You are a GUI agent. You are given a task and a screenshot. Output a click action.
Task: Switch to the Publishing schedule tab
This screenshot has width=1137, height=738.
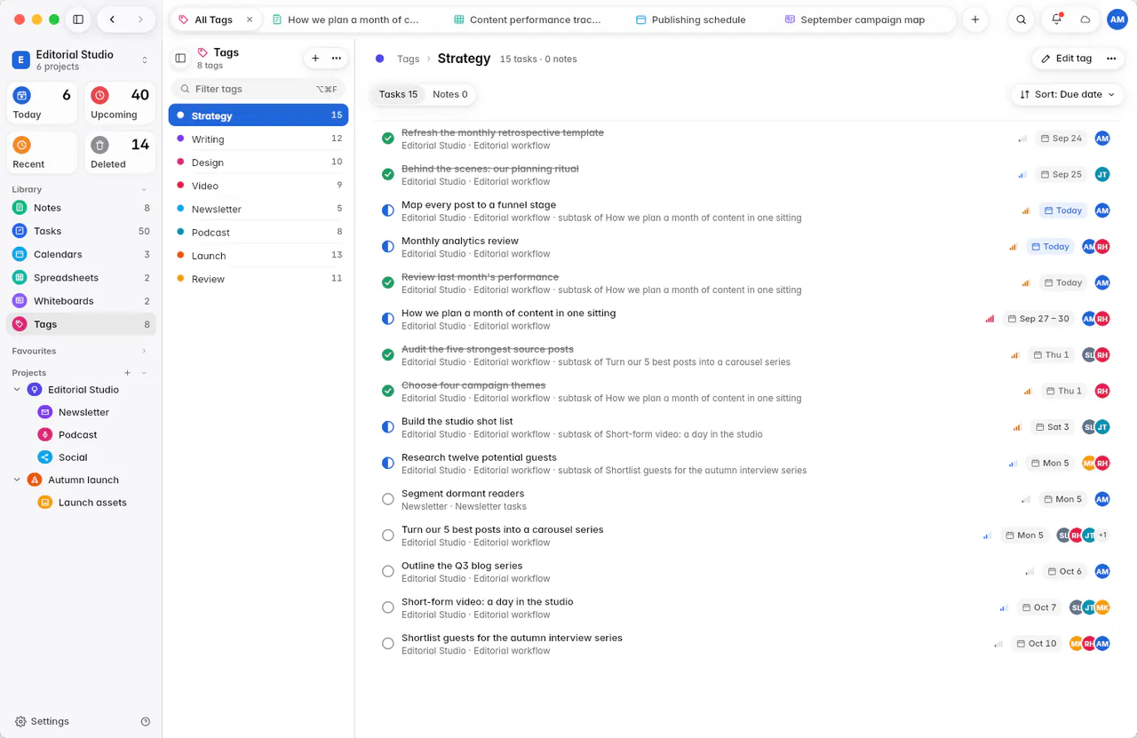[x=691, y=20]
